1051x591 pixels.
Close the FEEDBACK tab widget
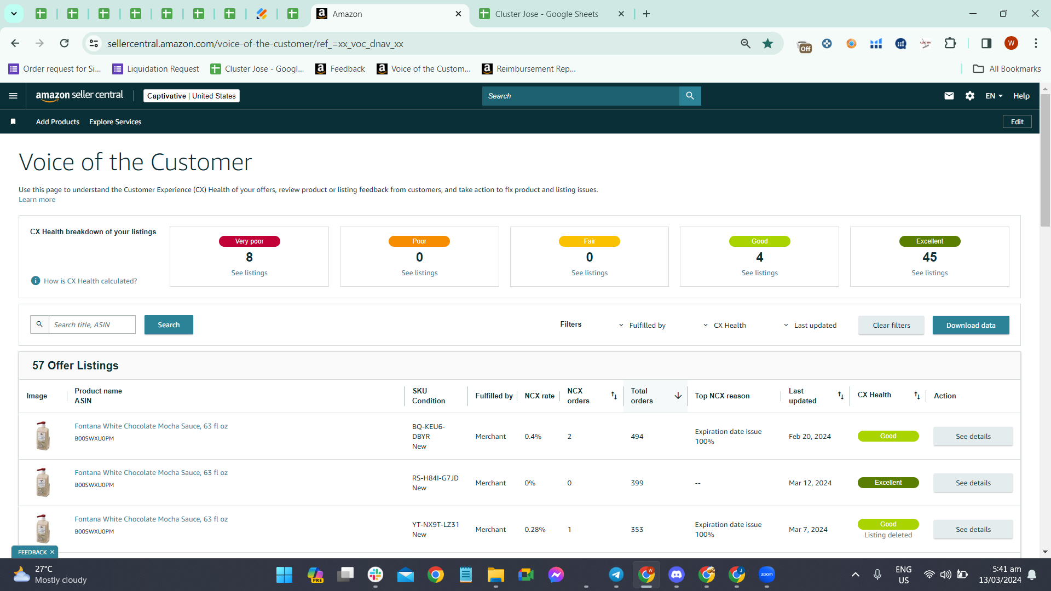[52, 552]
